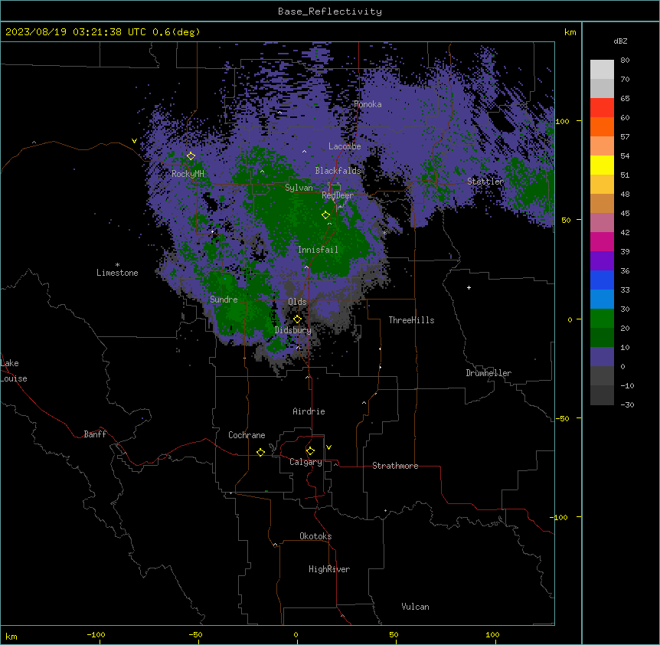Click the Sundre label
660x645 pixels.
[224, 300]
